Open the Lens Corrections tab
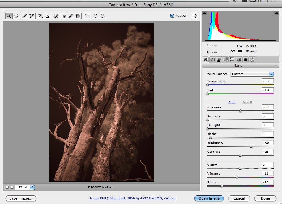 coord(239,59)
